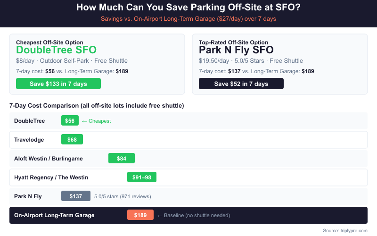Select the Travelodge row label
Image resolution: width=377 pixels, height=236 pixels.
pos(29,140)
